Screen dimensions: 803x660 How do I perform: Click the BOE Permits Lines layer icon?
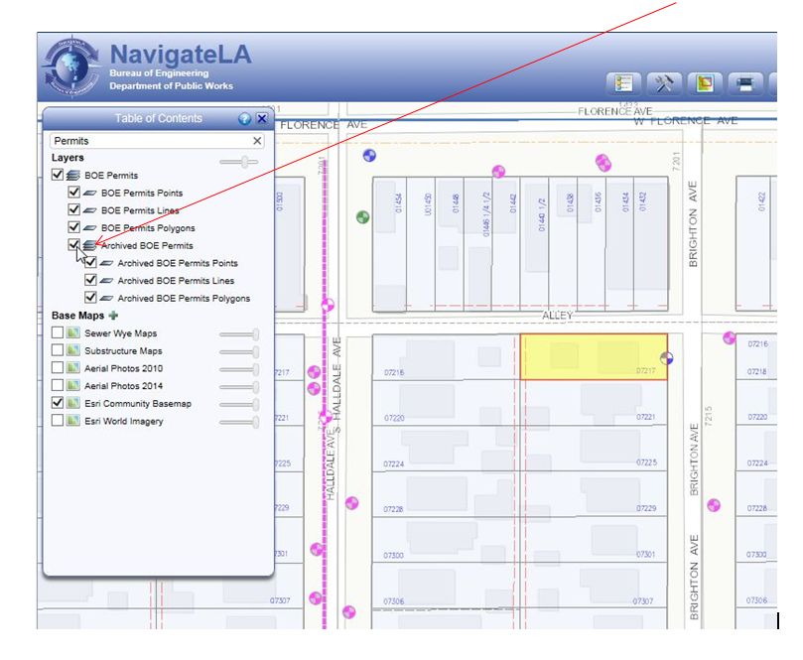click(x=89, y=210)
